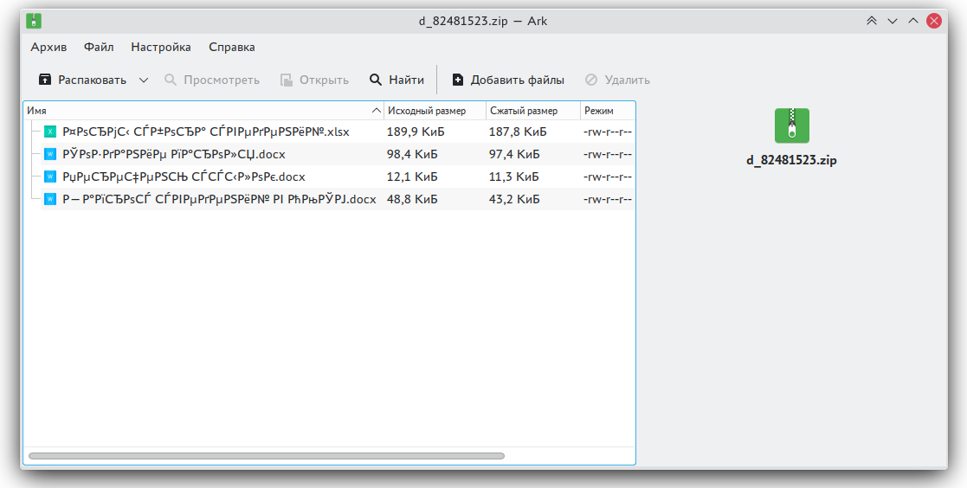Click the Ark app icon in the title bar
Screen dimensions: 967x488
[35, 21]
